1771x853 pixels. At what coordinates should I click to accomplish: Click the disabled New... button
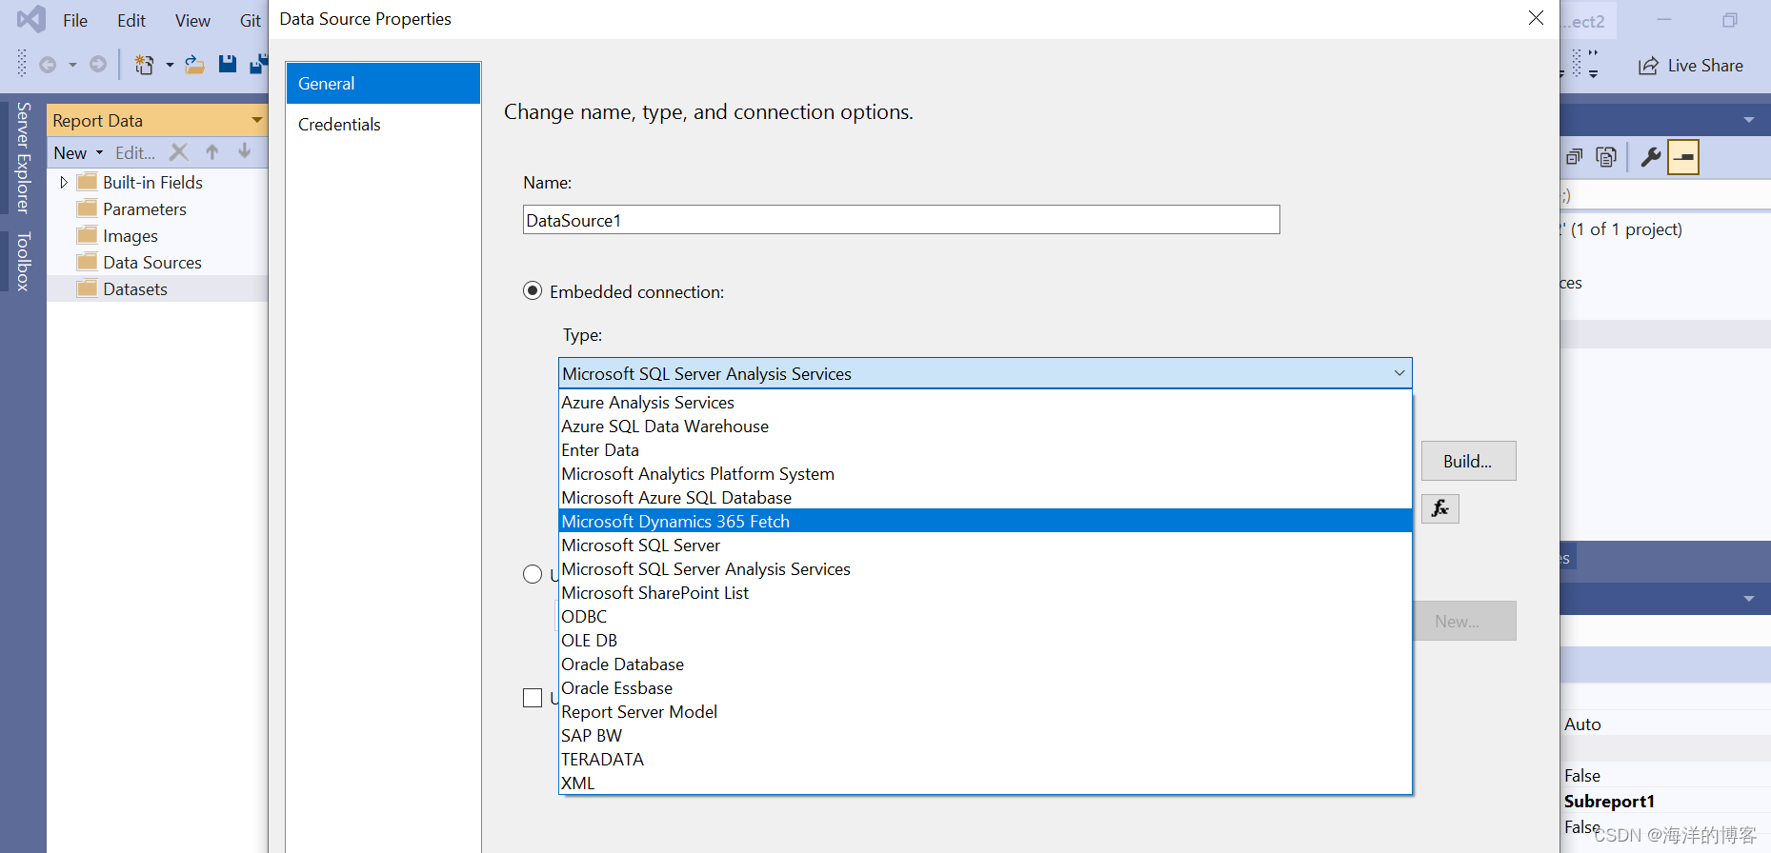[x=1465, y=621]
